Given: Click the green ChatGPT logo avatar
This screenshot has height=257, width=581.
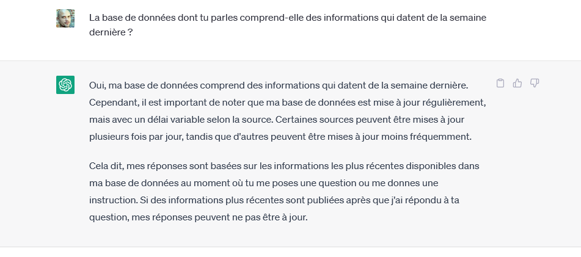Looking at the screenshot, I should [x=65, y=85].
